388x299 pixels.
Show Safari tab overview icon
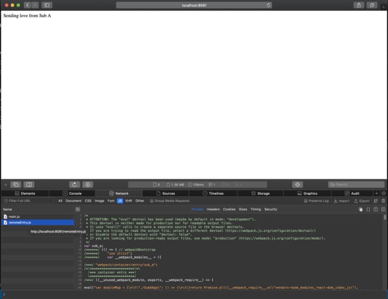point(371,5)
